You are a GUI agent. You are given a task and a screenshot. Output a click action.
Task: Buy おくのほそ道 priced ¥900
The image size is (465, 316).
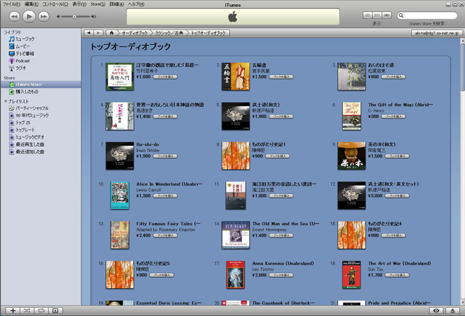tap(394, 77)
